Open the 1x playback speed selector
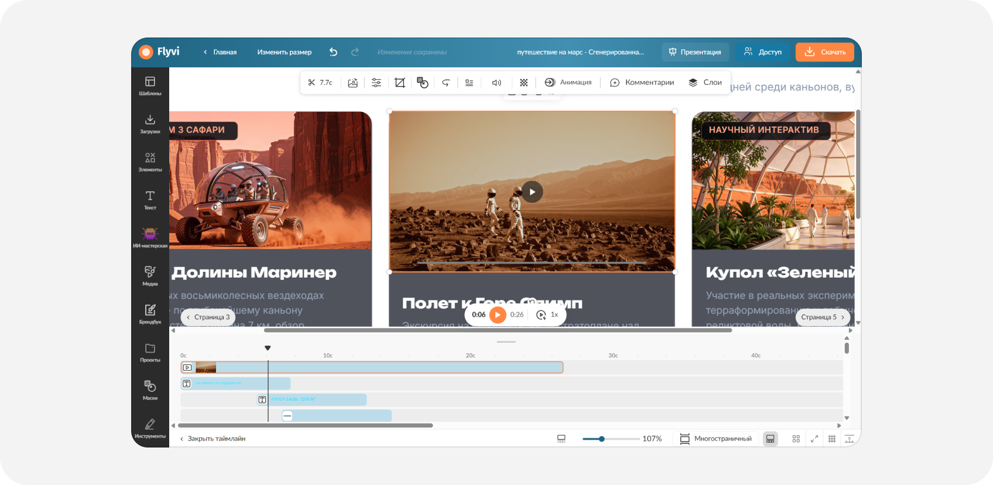993x485 pixels. click(x=547, y=315)
